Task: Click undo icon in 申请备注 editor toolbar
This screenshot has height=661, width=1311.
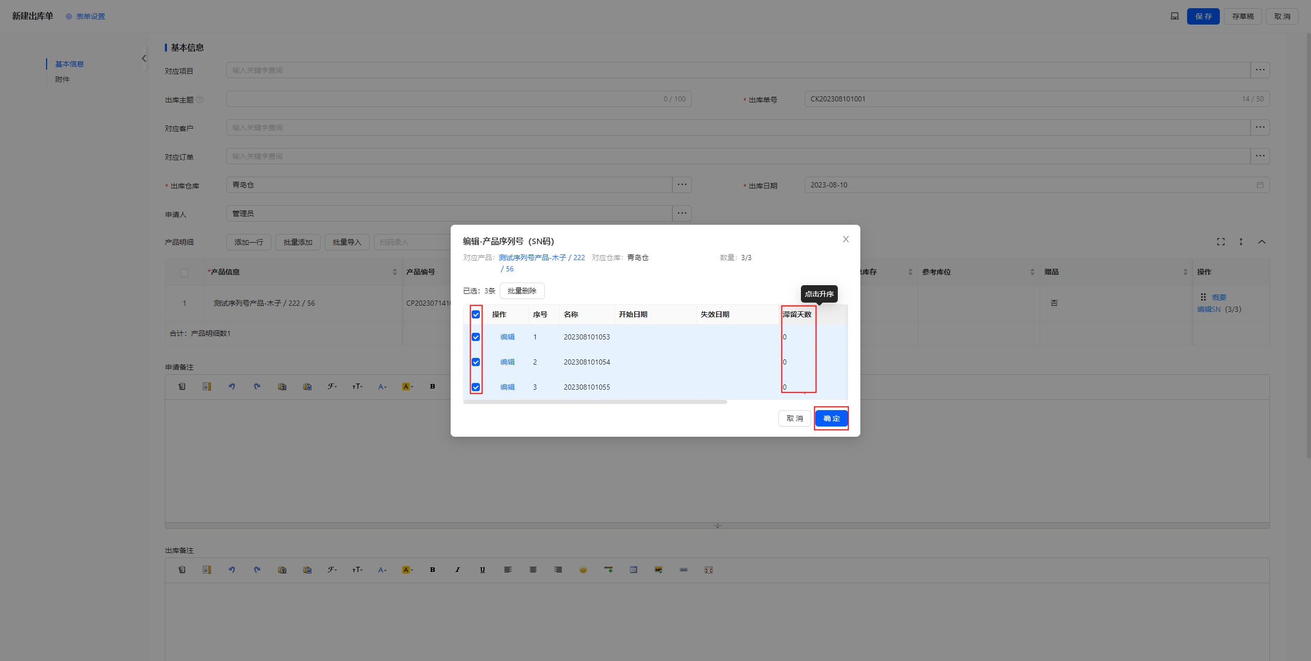Action: (232, 387)
